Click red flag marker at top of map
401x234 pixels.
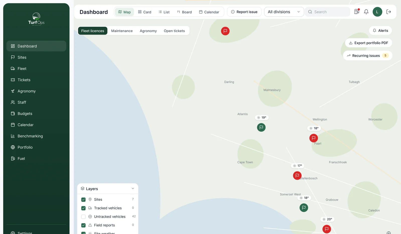pos(225,31)
